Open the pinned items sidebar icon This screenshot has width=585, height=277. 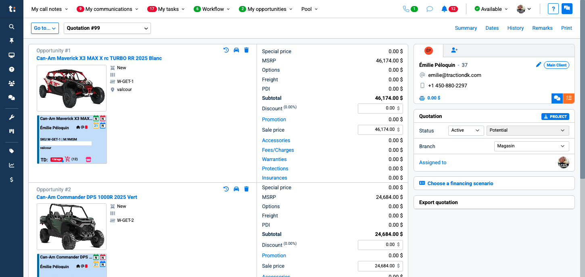[12, 41]
